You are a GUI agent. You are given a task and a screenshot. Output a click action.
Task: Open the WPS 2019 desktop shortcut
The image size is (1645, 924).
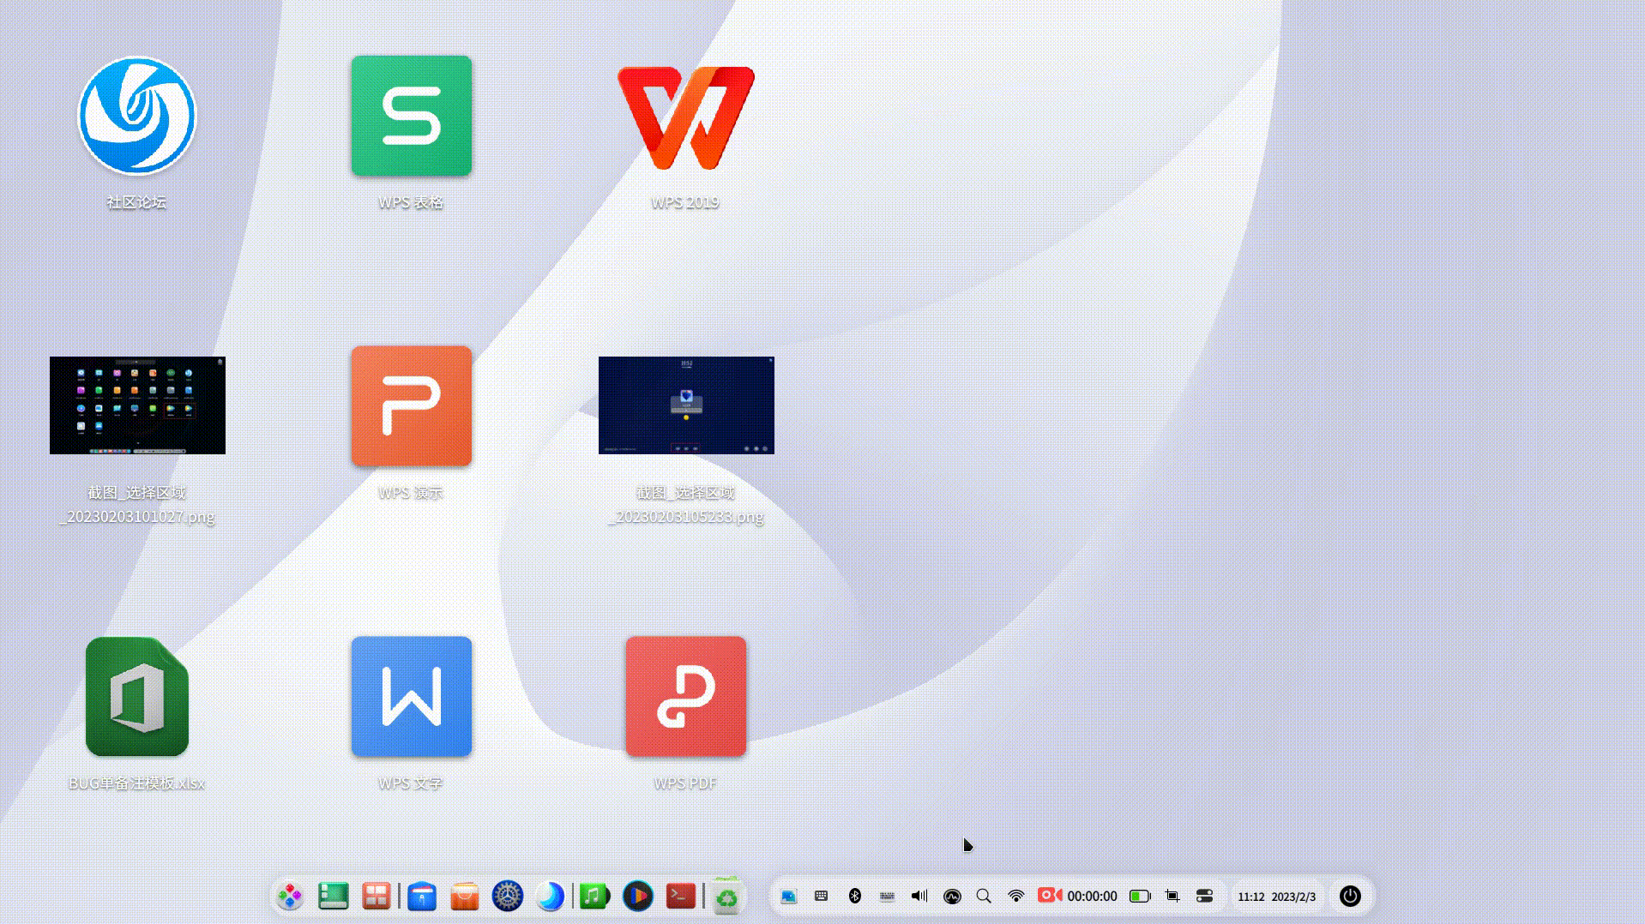pyautogui.click(x=685, y=117)
